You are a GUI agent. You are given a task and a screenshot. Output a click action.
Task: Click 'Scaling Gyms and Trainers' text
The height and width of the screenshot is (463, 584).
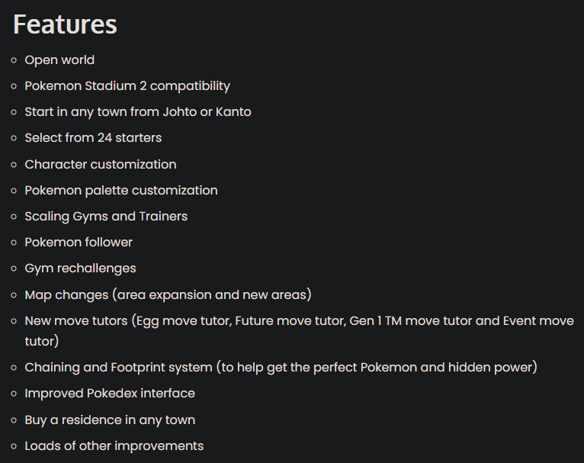[x=106, y=216]
